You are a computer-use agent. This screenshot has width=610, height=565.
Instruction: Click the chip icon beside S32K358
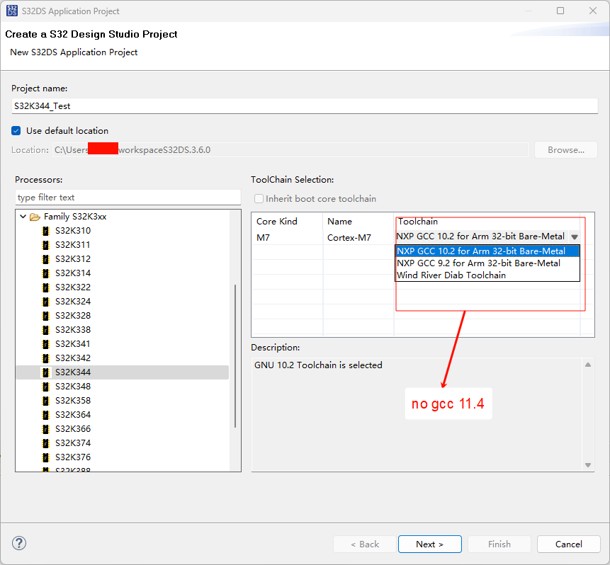click(x=46, y=401)
